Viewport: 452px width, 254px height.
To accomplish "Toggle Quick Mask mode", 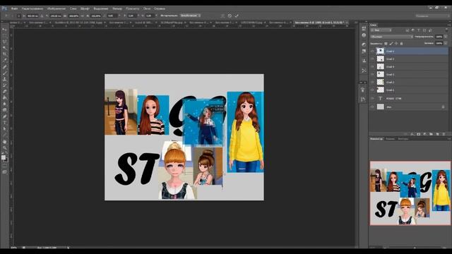I will (4, 166).
